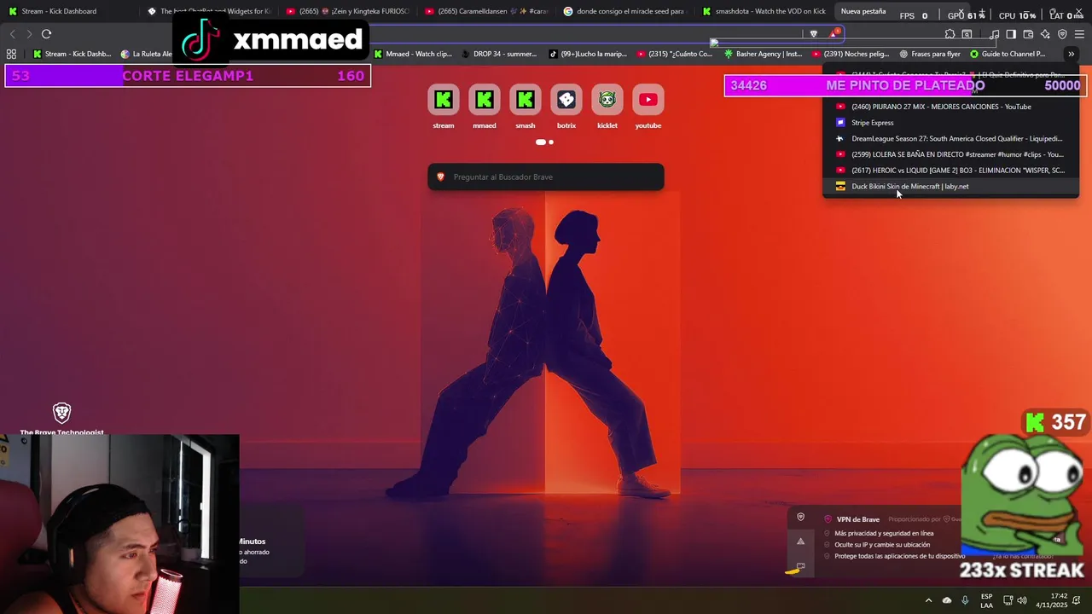Open the 'botrix' shortcut tile
This screenshot has height=614, width=1092.
[566, 107]
